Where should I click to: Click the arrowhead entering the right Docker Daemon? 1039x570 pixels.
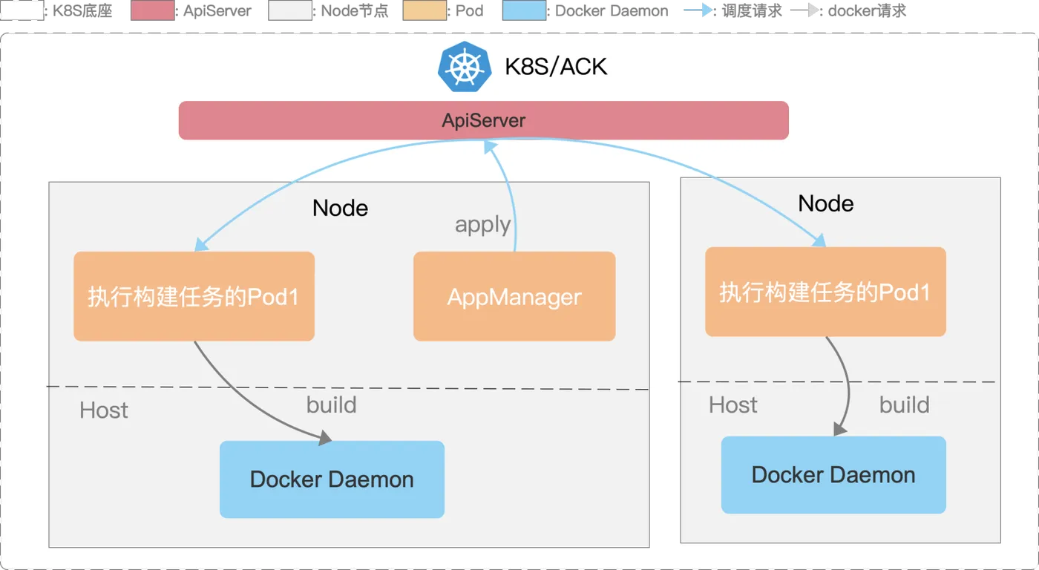[x=839, y=429]
